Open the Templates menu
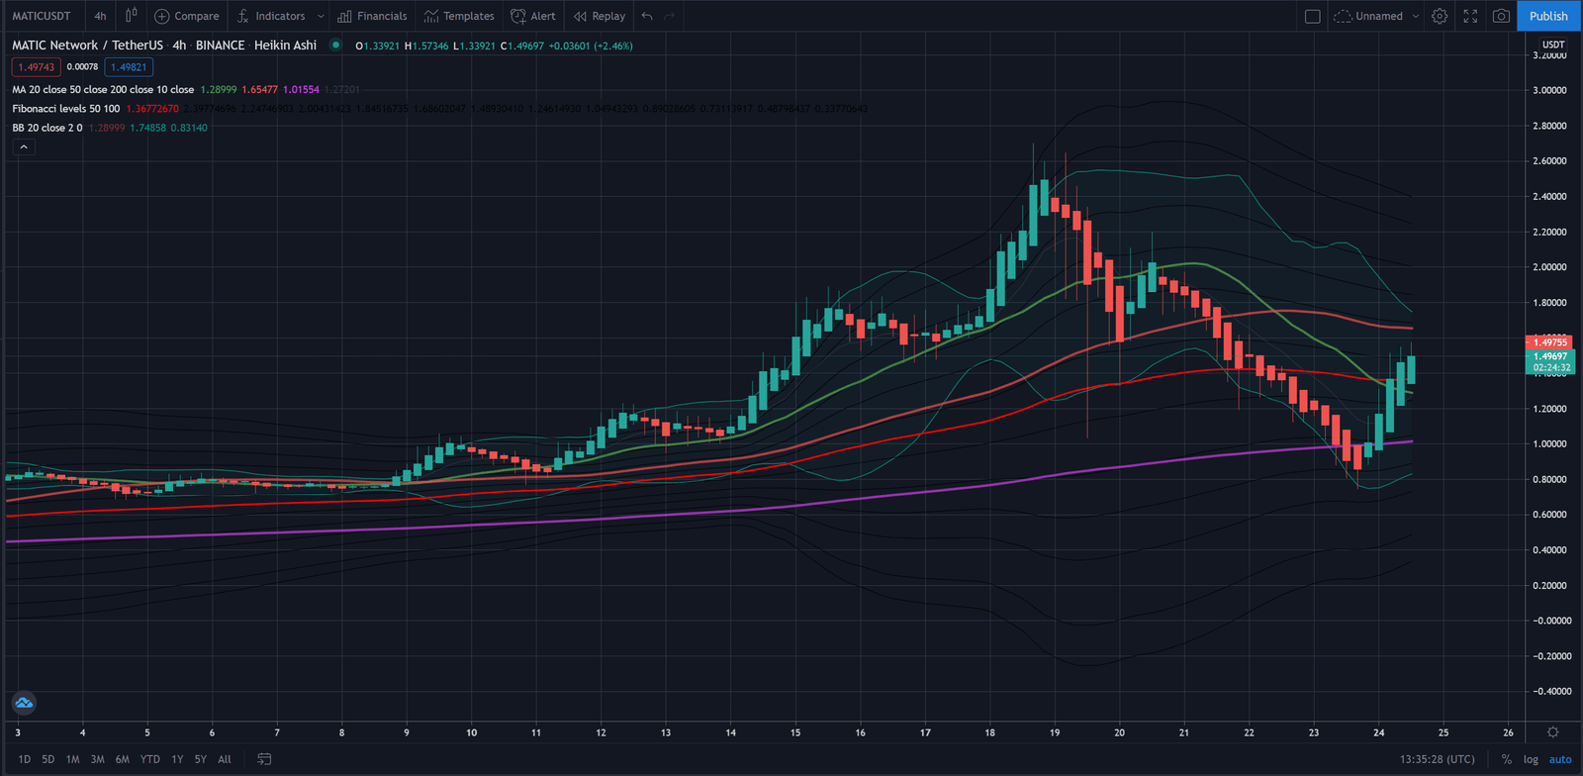 click(x=459, y=16)
